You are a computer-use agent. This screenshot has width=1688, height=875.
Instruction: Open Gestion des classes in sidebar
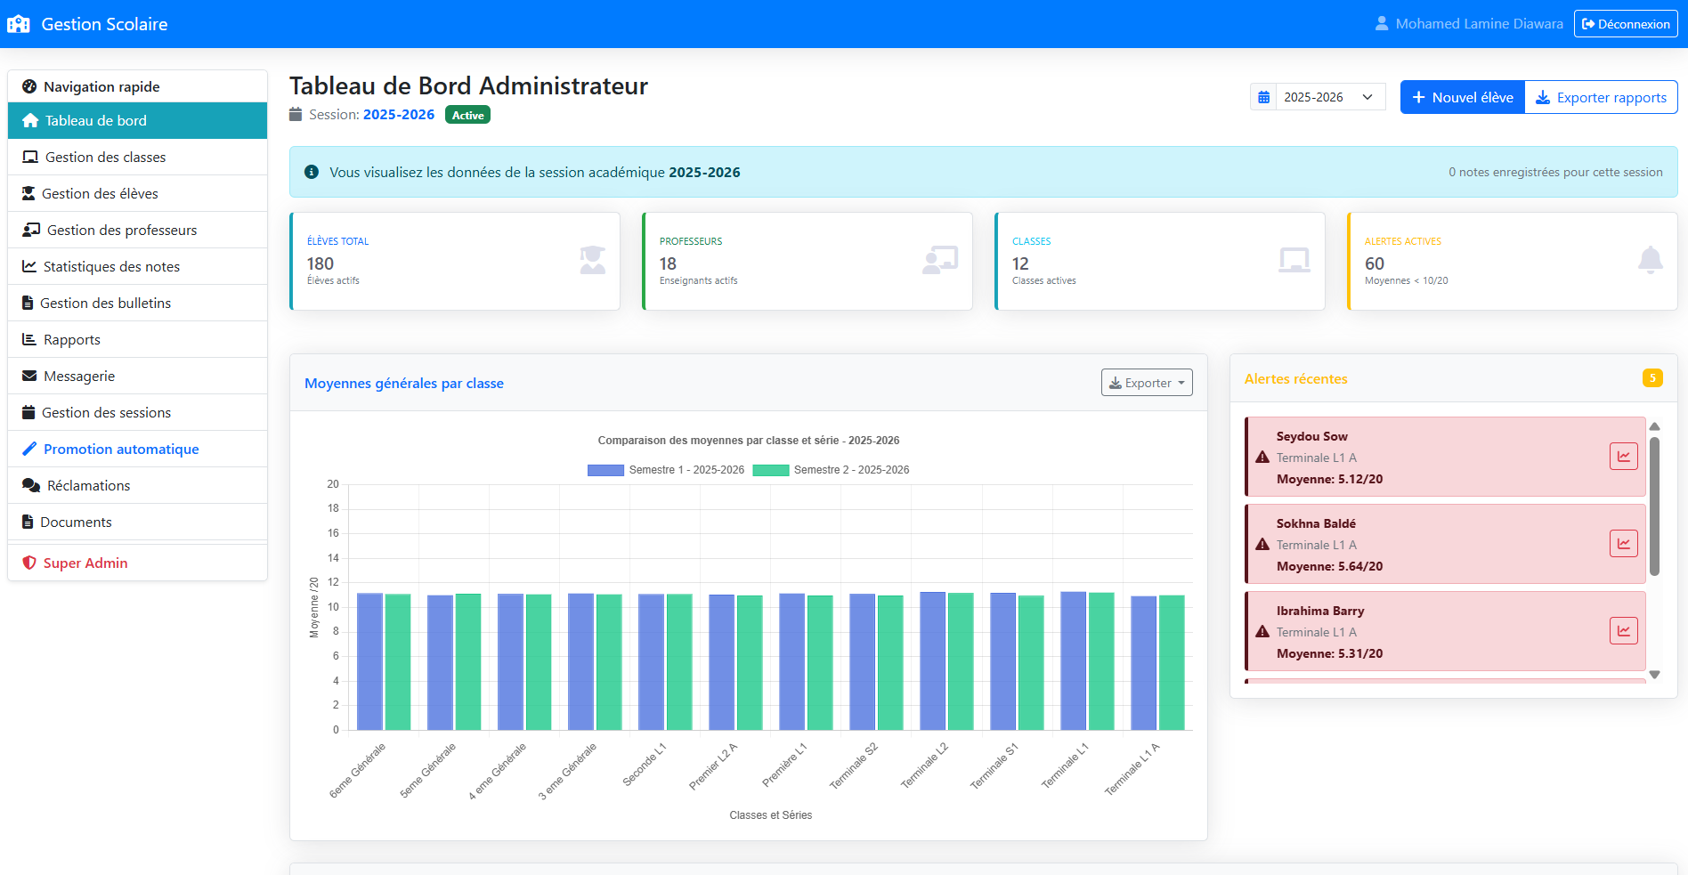click(x=137, y=157)
